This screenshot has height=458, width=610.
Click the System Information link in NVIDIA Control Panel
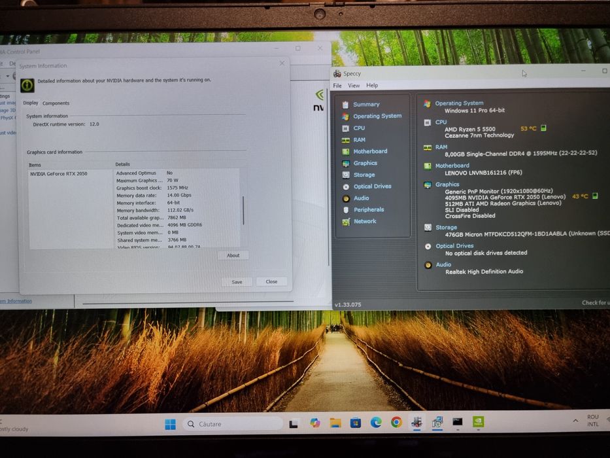click(x=16, y=301)
